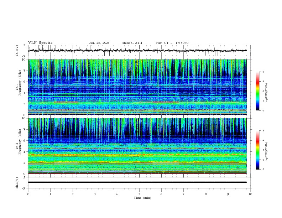Click the "Time (min)" axis label
The height and width of the screenshot is (218, 282).
point(142,198)
